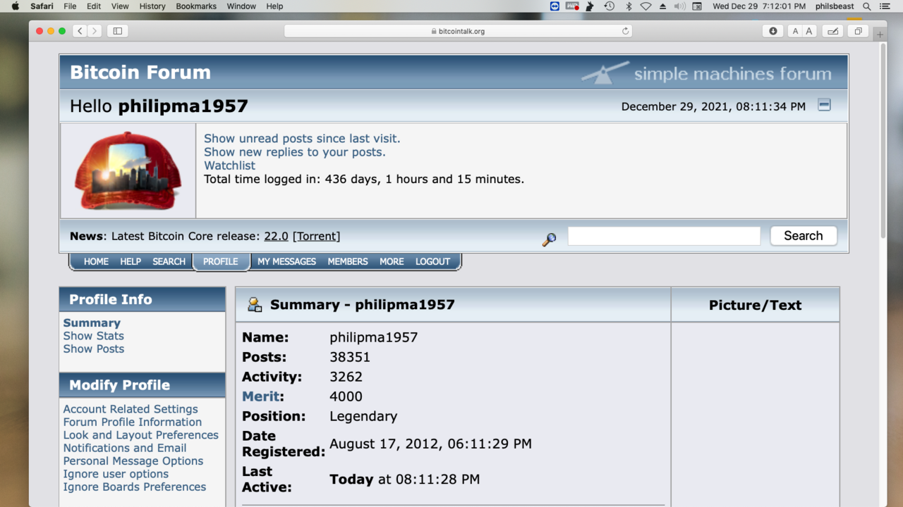Click the magnifying glass beside forum search box
This screenshot has width=903, height=507.
[x=549, y=239]
